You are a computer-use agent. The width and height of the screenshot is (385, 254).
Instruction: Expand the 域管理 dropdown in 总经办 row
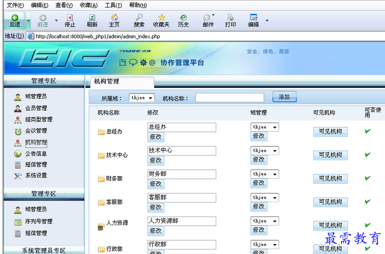pyautogui.click(x=264, y=127)
